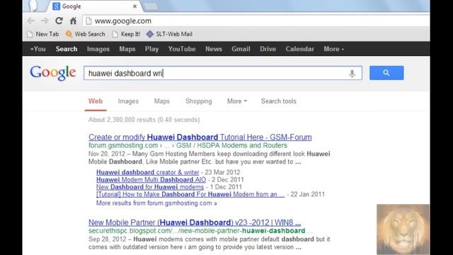Viewport: 453px width, 255px height.
Task: Open the Web Search bookmark
Action: click(85, 34)
